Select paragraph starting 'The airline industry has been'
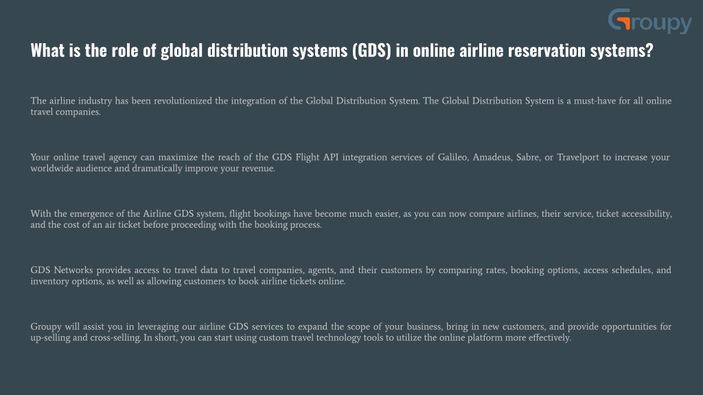 pos(351,106)
